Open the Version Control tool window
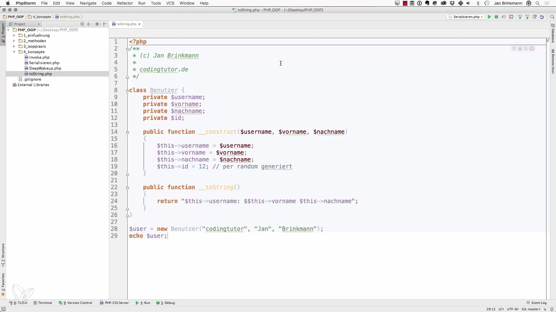This screenshot has width=556, height=312. tap(75, 303)
